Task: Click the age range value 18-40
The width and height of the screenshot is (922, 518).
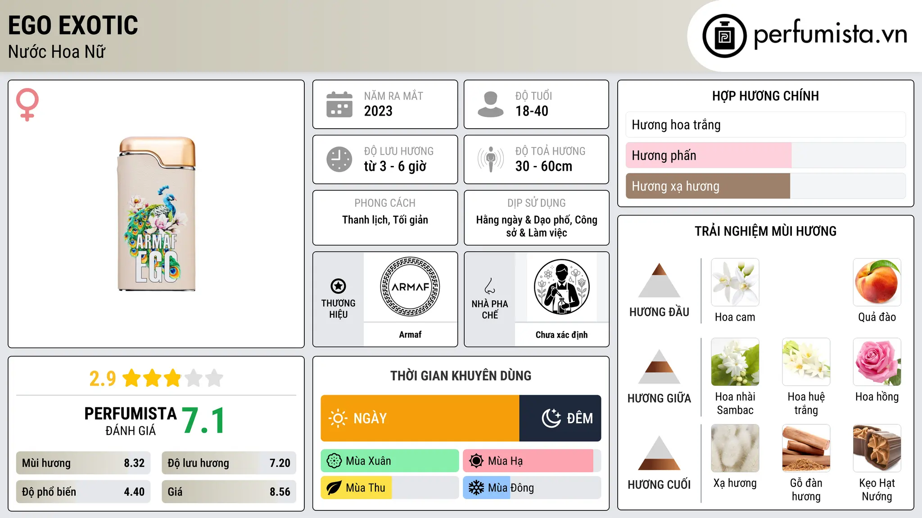Action: pos(532,111)
